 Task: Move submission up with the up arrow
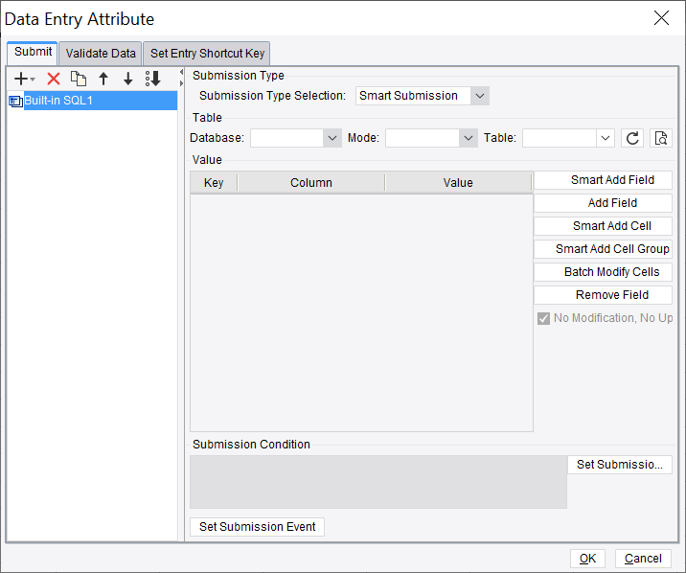click(103, 79)
